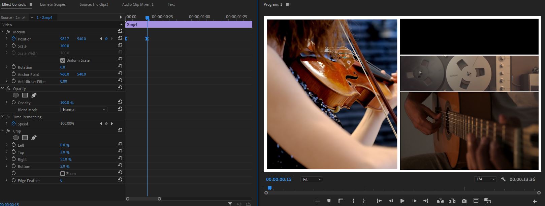Viewport: 545px width, 206px height.
Task: Open the Text panel tab
Action: (x=171, y=4)
